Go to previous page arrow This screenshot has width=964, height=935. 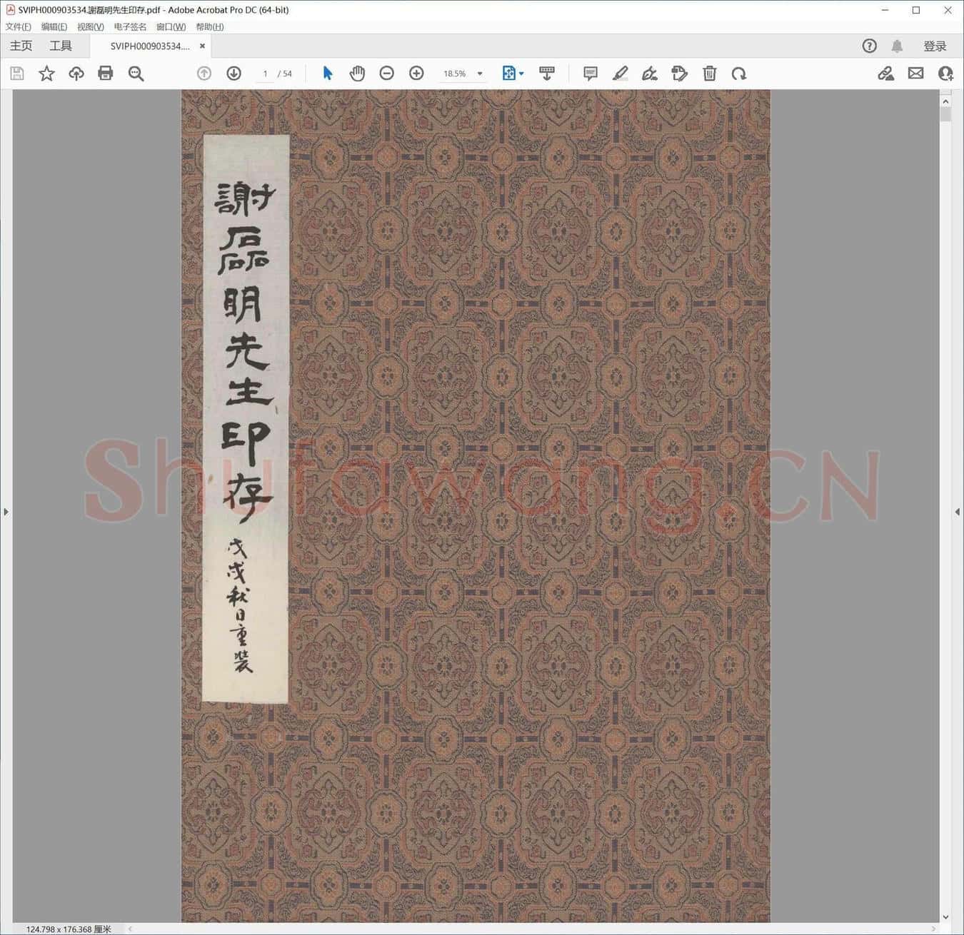click(x=204, y=74)
